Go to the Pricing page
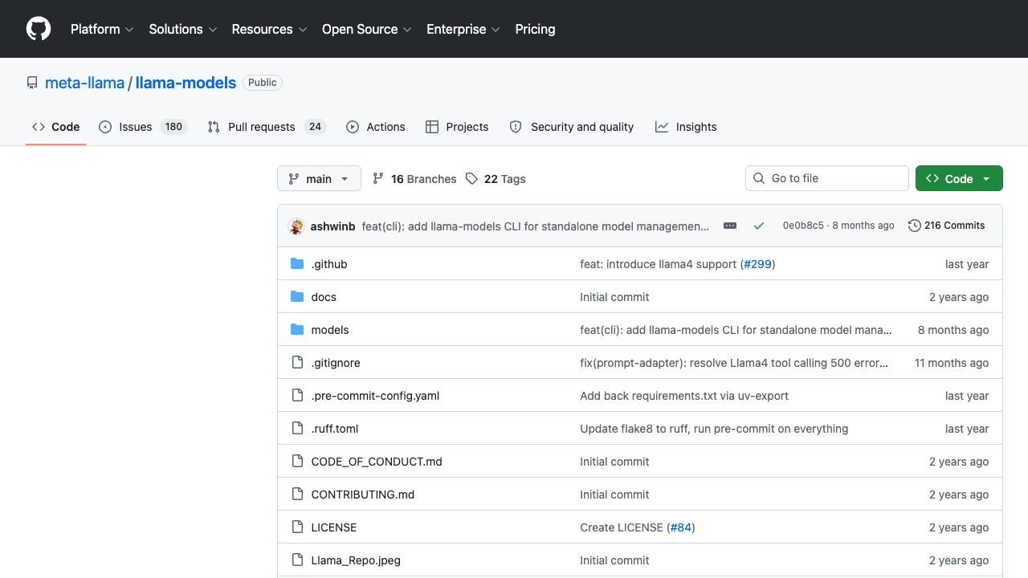Viewport: 1028px width, 578px height. [x=535, y=29]
